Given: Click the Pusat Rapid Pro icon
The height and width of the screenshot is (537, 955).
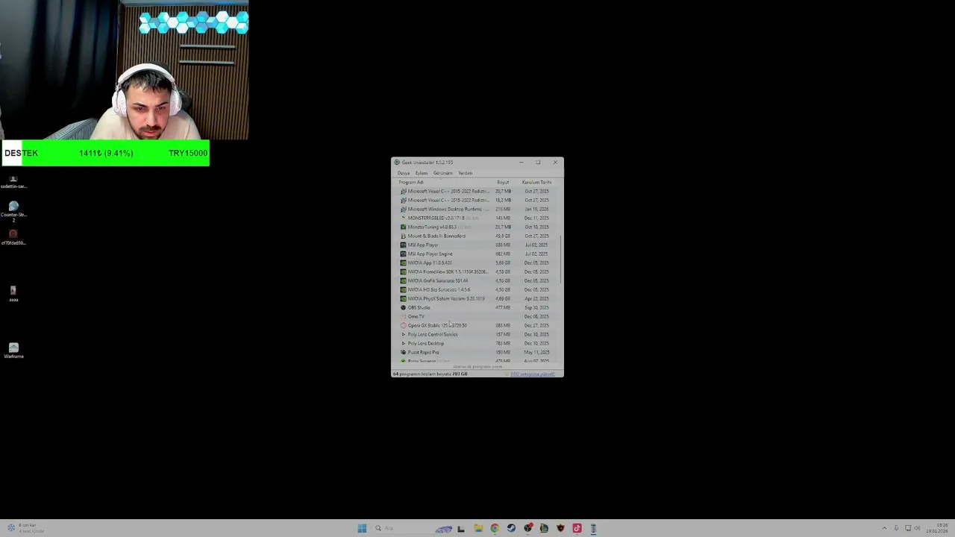Looking at the screenshot, I should (x=404, y=352).
